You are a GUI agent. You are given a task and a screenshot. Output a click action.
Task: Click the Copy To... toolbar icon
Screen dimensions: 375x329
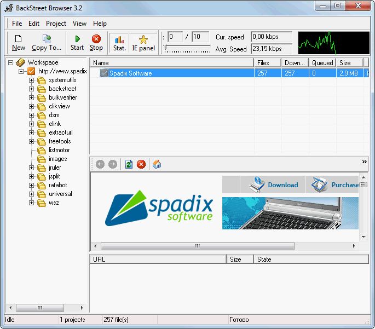click(47, 39)
